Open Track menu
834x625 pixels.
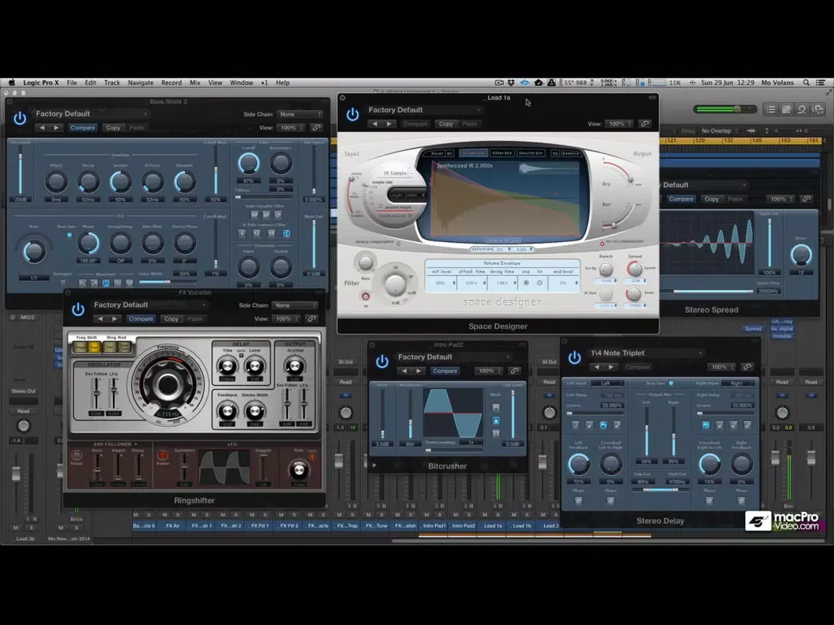[112, 82]
